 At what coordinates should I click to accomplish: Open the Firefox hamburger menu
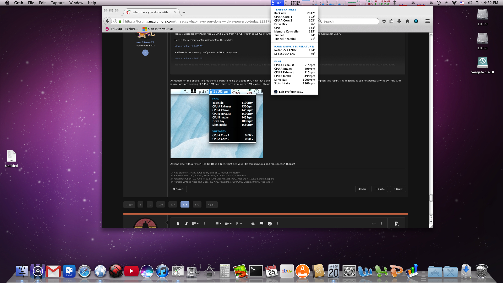pyautogui.click(x=427, y=21)
